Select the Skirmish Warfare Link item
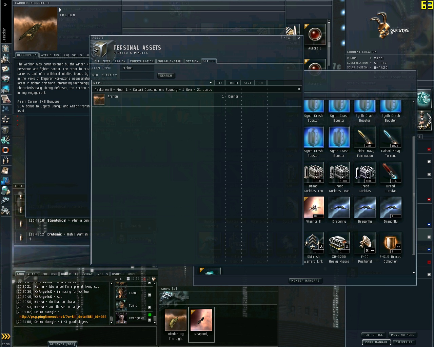Image resolution: width=434 pixels, height=347 pixels. tap(314, 248)
